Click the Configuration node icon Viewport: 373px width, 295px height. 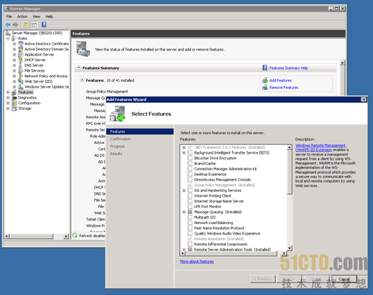point(14,103)
